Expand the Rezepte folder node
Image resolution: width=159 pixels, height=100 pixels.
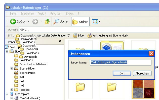tap(12, 89)
